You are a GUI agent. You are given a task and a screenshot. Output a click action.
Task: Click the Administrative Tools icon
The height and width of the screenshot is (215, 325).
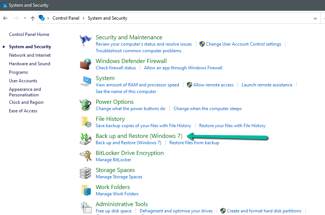click(86, 207)
